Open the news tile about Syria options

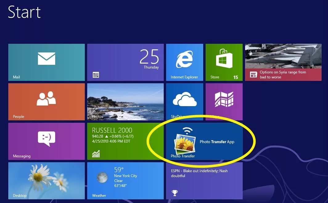283,62
